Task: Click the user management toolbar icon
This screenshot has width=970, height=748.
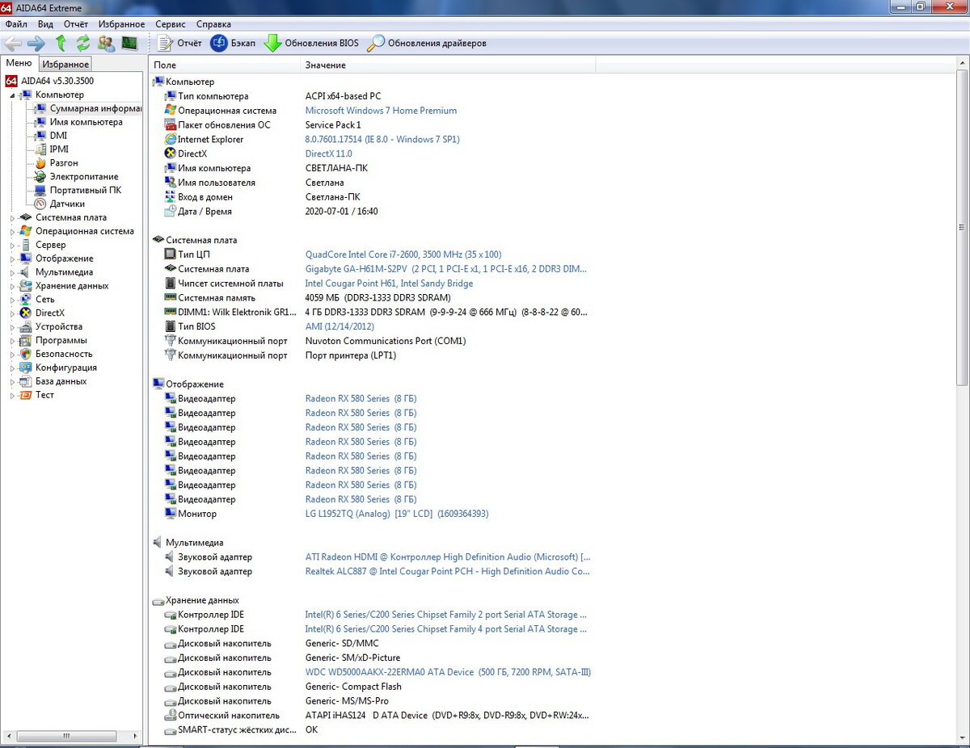Action: [106, 43]
